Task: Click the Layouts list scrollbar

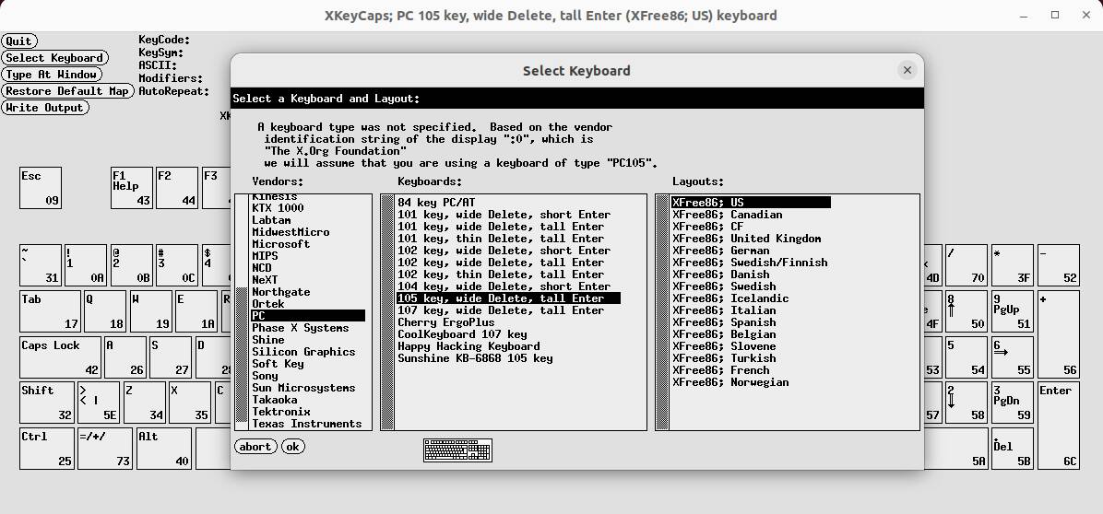Action: tap(662, 312)
